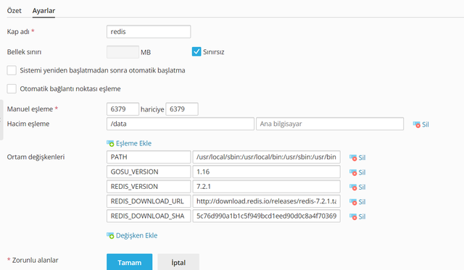Click the REDIS_DOWNLOAD_URL value field
The height and width of the screenshot is (270, 464).
[266, 201]
